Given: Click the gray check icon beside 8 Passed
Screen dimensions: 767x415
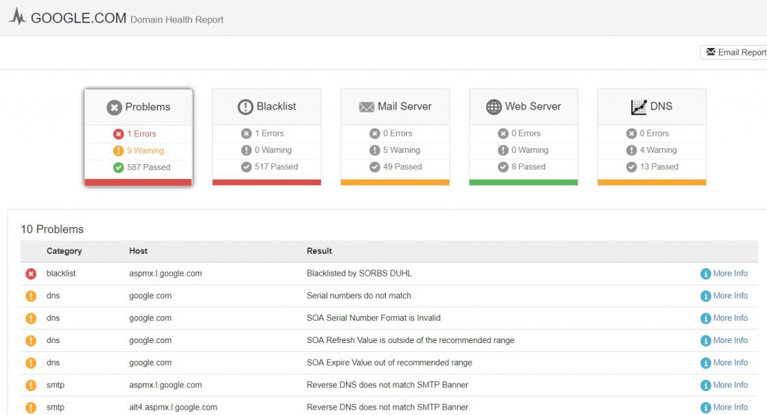Looking at the screenshot, I should pos(503,167).
